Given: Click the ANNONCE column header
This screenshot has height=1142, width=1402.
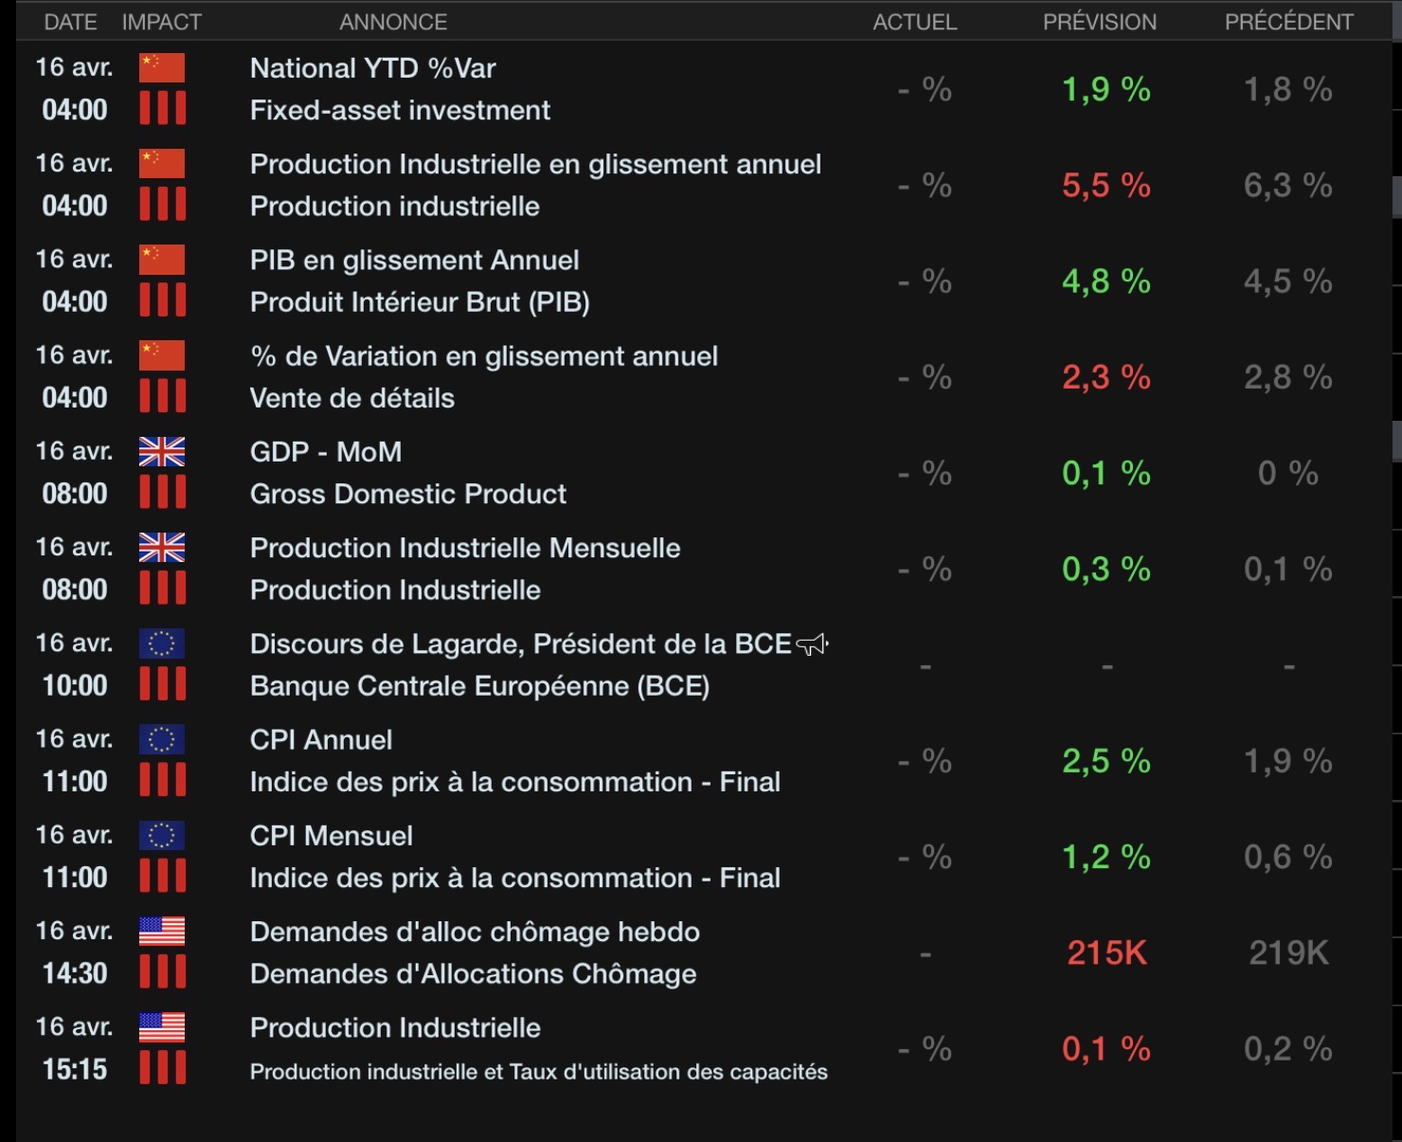Looking at the screenshot, I should click(x=393, y=22).
